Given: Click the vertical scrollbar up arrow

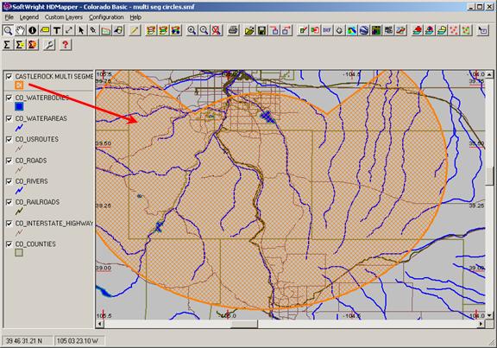Looking at the screenshot, I should pos(489,74).
